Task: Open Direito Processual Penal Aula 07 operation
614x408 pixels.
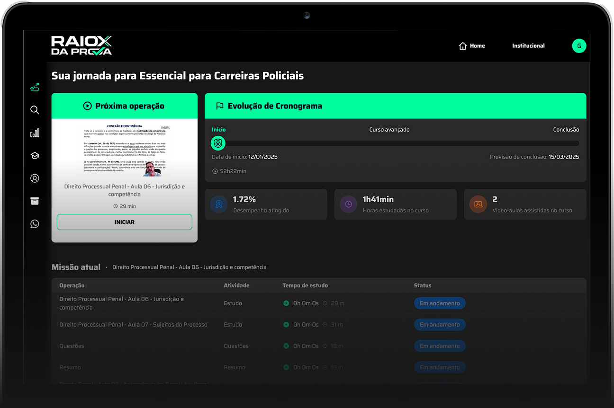Action: (x=133, y=325)
